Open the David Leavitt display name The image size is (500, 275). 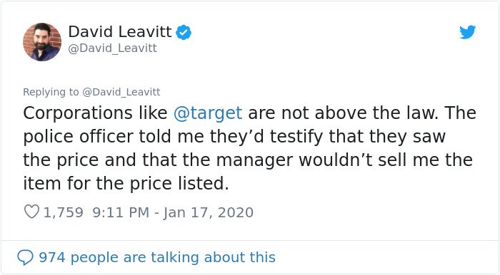pos(120,32)
